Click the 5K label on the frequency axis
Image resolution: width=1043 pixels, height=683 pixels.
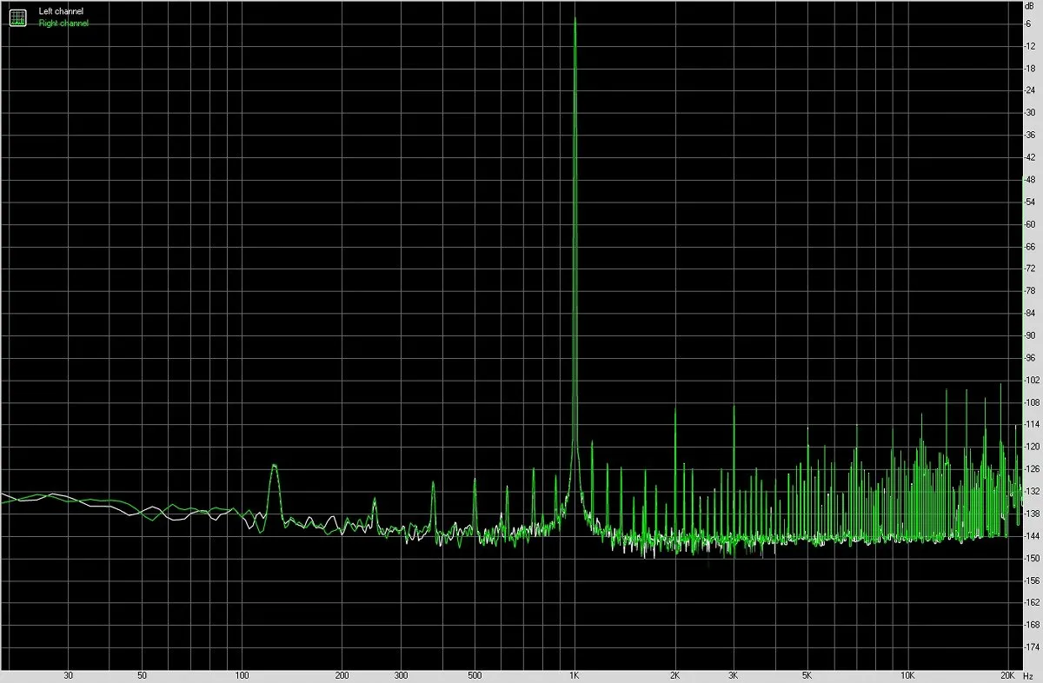coord(807,675)
